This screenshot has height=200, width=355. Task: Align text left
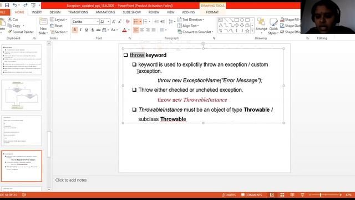click(136, 29)
